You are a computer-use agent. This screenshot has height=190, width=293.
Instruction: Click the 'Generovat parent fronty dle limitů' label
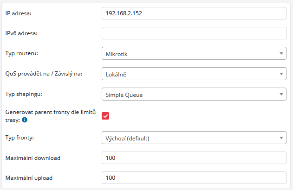pos(50,112)
